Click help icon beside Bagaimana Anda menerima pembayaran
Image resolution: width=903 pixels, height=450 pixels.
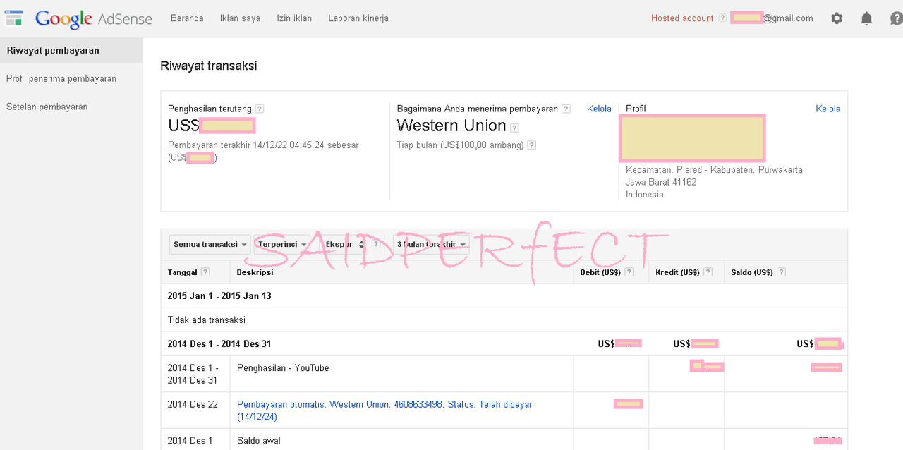point(564,109)
